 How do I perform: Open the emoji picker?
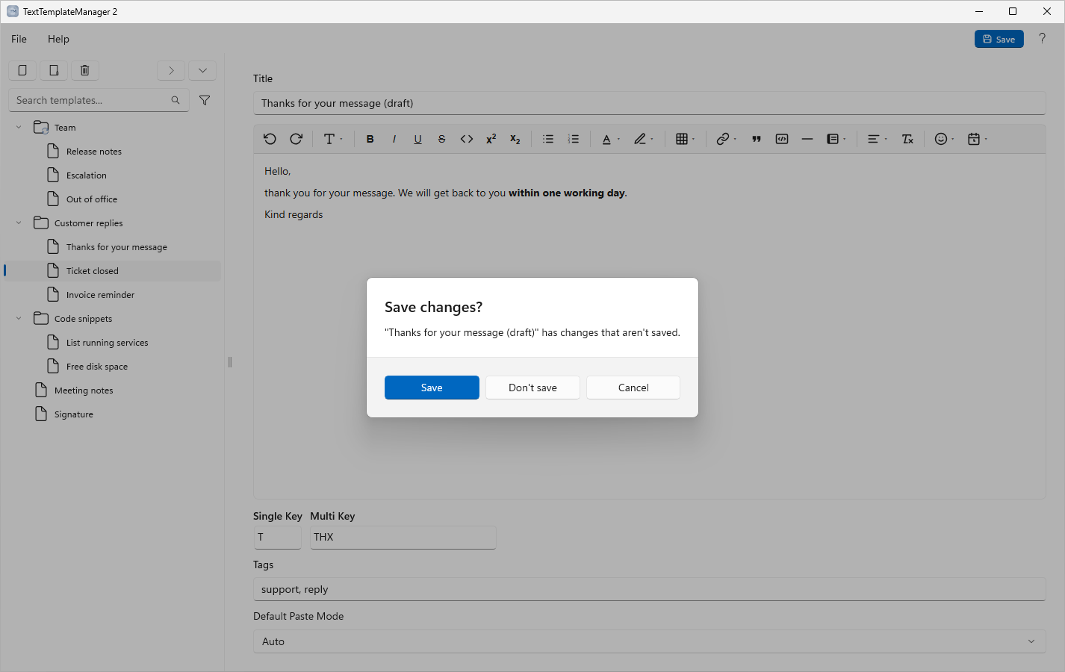pyautogui.click(x=945, y=139)
